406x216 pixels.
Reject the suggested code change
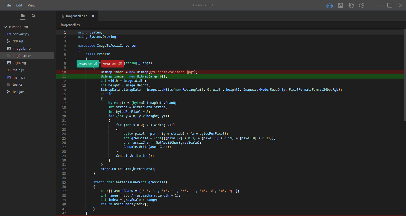click(112, 64)
